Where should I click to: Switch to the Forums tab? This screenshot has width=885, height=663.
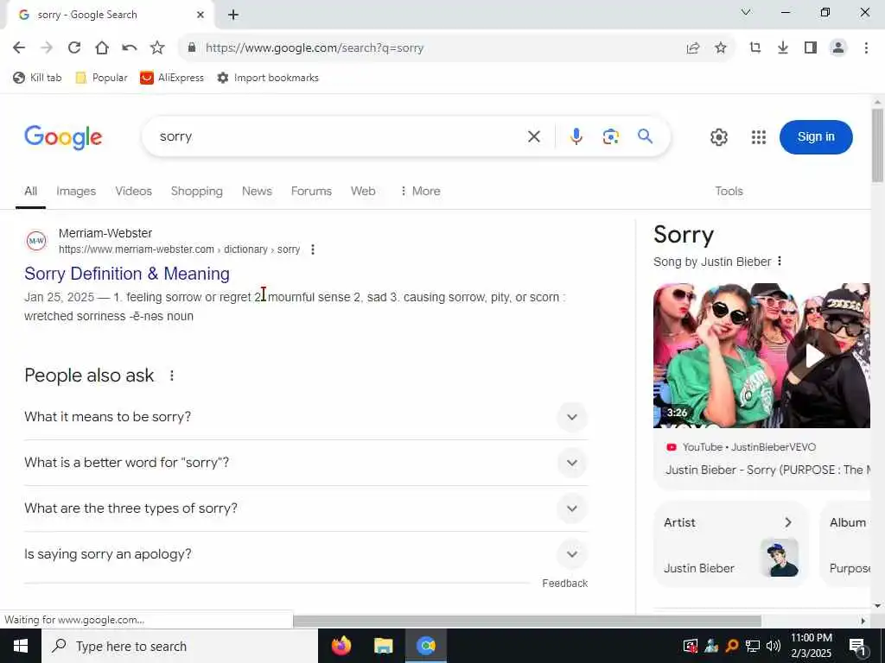pos(311,191)
